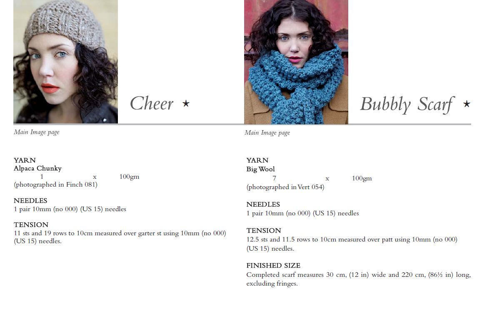Follow Main Image page link under Bubbly Scarf

coord(267,133)
